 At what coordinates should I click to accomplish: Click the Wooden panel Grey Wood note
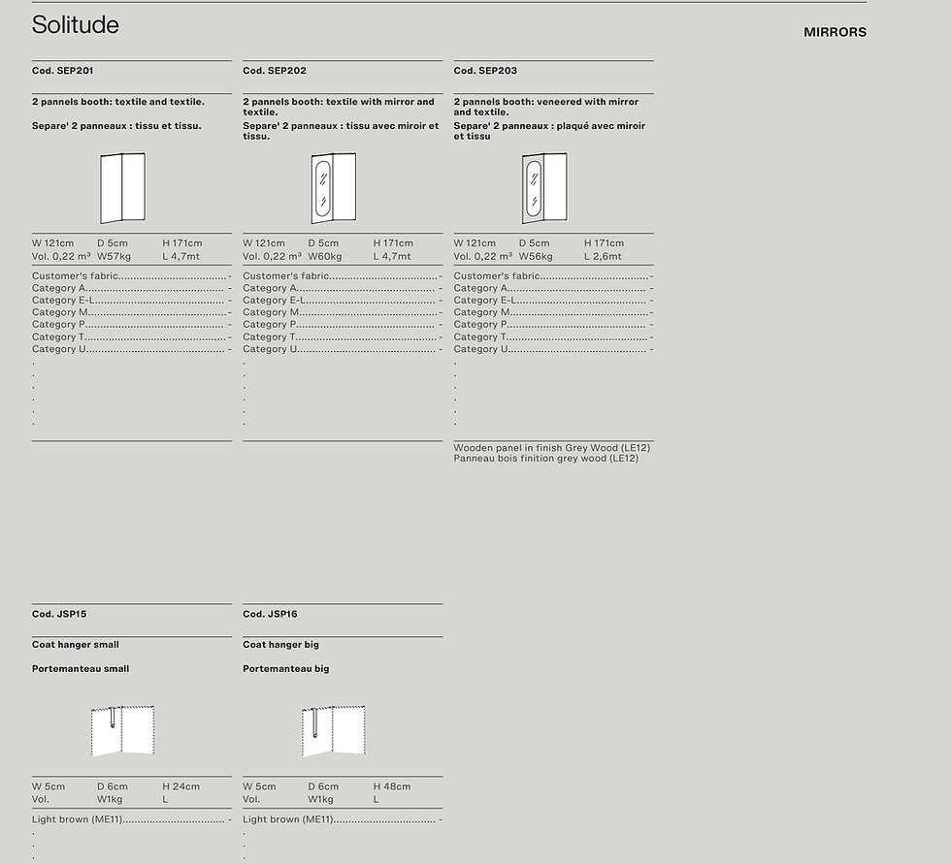552,453
